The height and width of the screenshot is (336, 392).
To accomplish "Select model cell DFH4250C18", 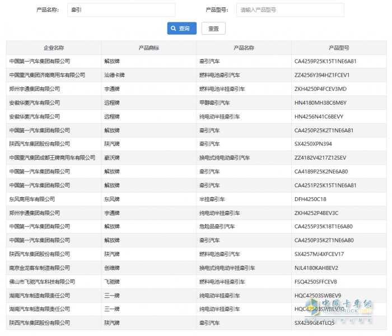I will click(x=310, y=199).
